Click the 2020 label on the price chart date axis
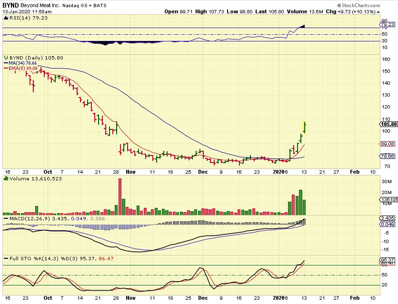The image size is (398, 304). 279,172
